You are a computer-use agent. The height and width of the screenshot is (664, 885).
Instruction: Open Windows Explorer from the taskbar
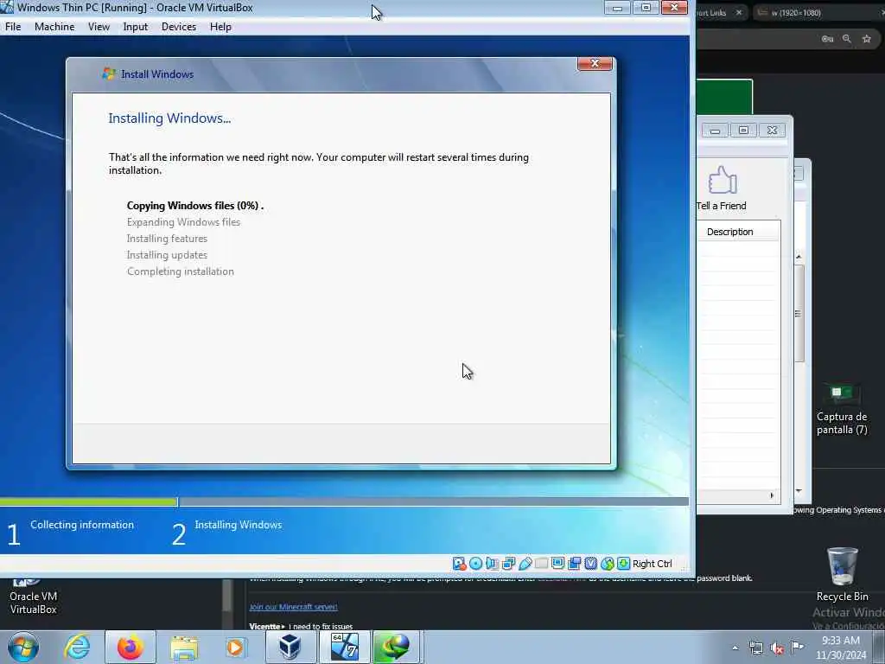185,647
